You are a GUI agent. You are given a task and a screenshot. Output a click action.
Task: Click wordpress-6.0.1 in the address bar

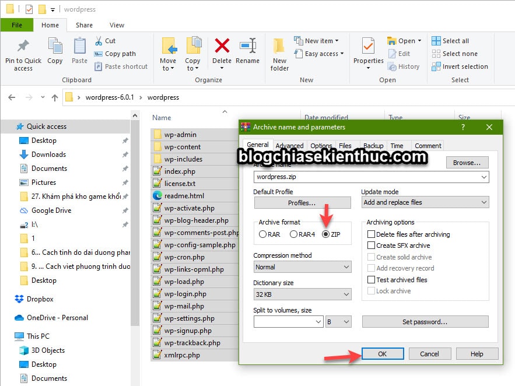tap(110, 97)
